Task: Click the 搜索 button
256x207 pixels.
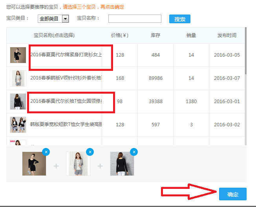Action: coord(180,19)
